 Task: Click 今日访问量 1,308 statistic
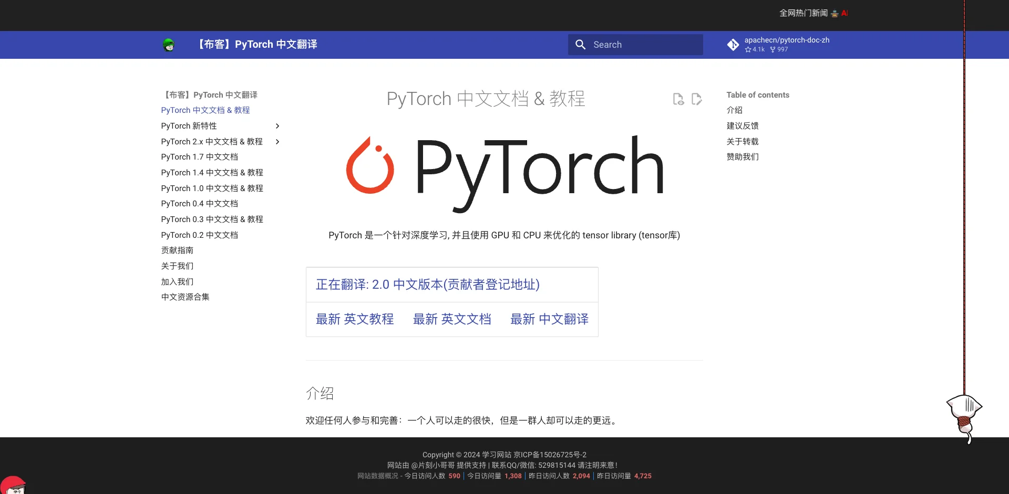[495, 476]
